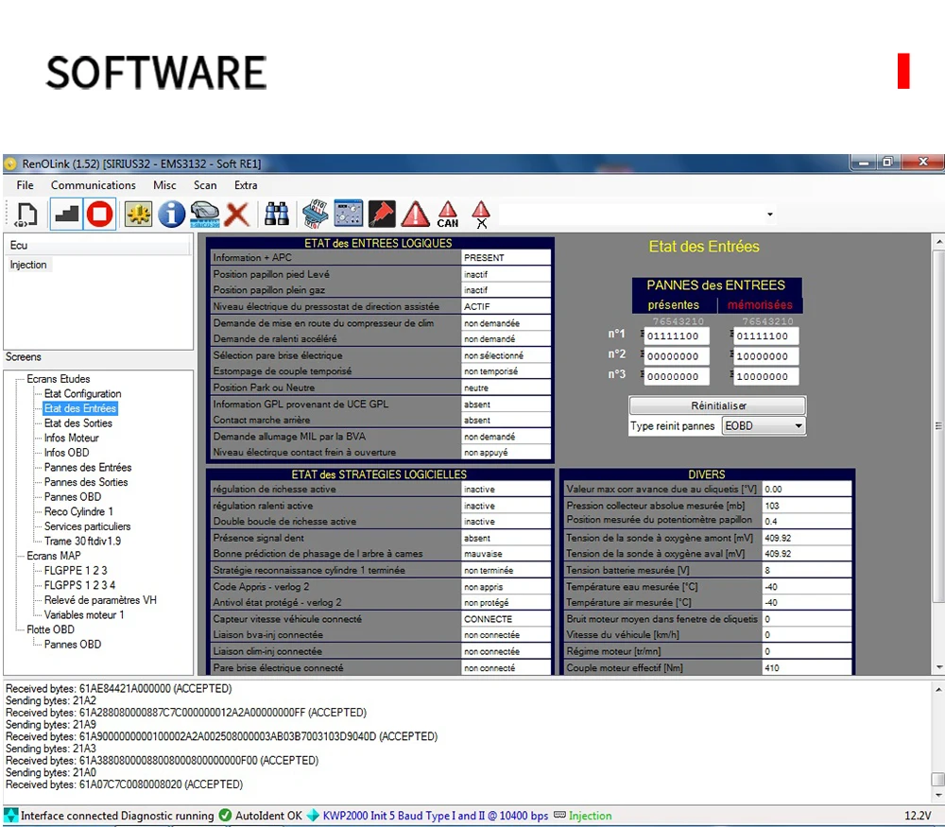Open Relevé de paramètres VH screen

click(x=100, y=600)
